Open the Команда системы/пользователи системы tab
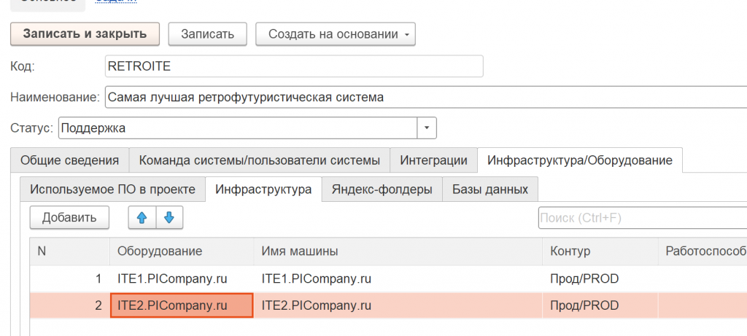 pos(259,160)
